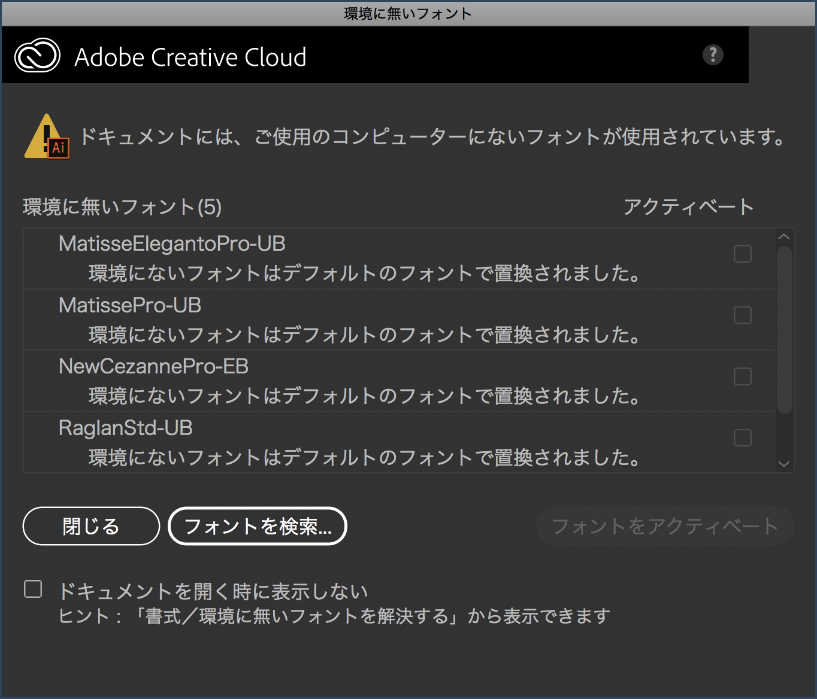The width and height of the screenshot is (817, 699).
Task: Enable ドキュメントを開く時に表示しない checkbox
Action: (x=33, y=589)
